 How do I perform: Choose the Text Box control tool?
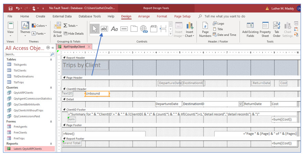point(104,29)
